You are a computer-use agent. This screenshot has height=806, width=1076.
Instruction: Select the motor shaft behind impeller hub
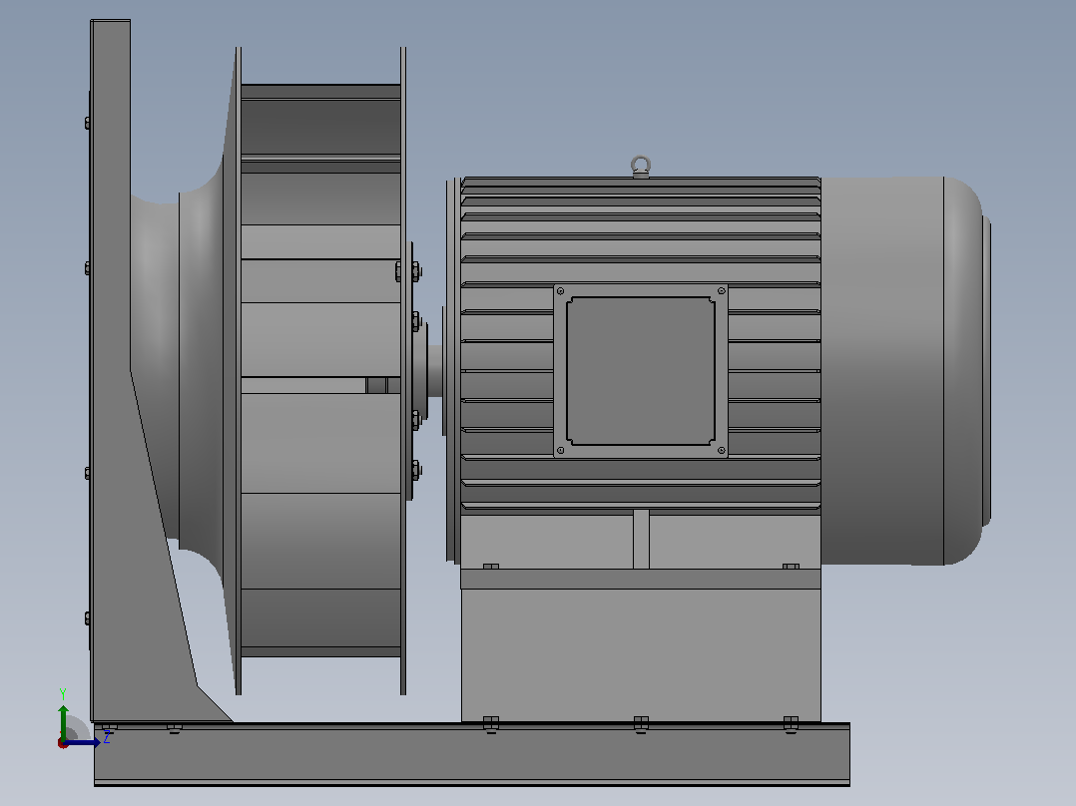436,371
